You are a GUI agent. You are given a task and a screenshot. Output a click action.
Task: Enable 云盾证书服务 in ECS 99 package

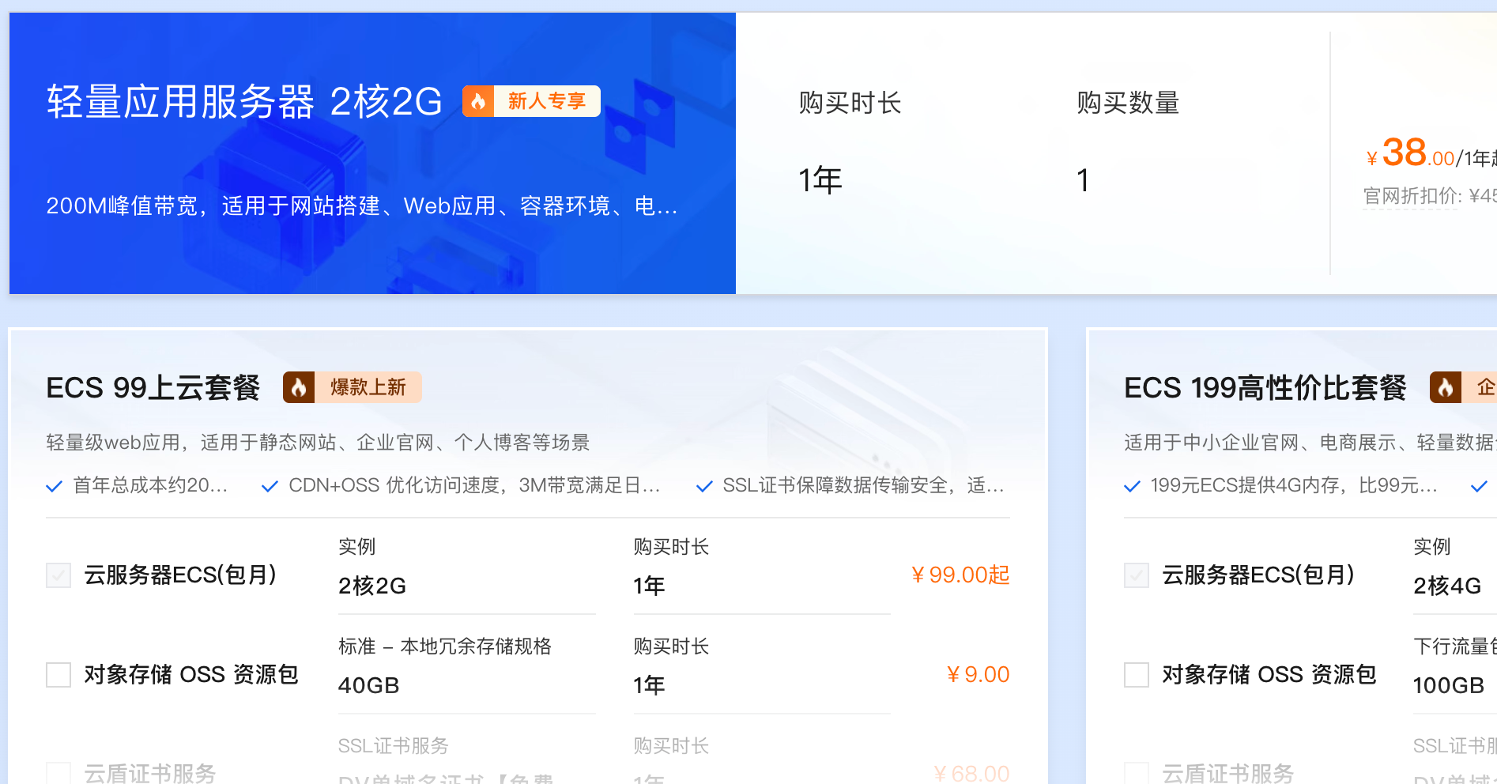coord(58,773)
